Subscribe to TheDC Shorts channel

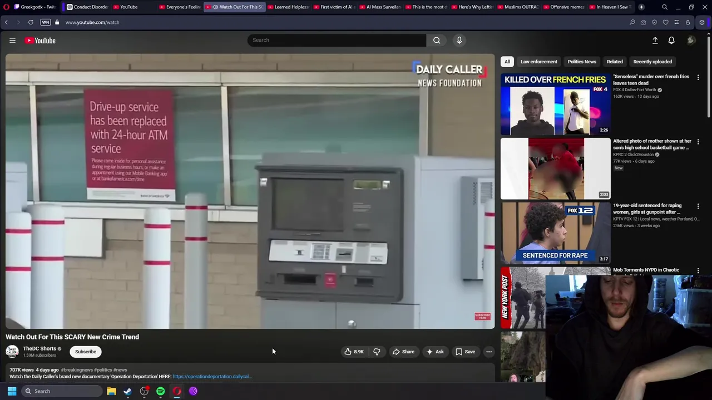[x=86, y=352]
